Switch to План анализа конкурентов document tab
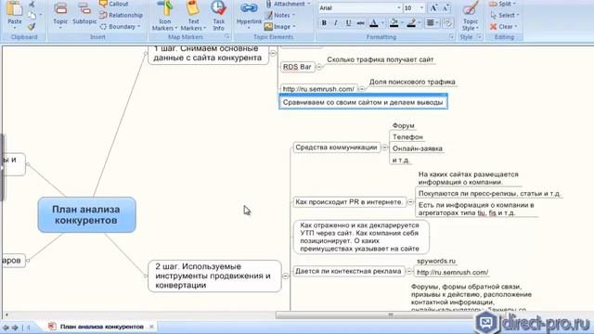This screenshot has height=334, width=594. pyautogui.click(x=101, y=327)
